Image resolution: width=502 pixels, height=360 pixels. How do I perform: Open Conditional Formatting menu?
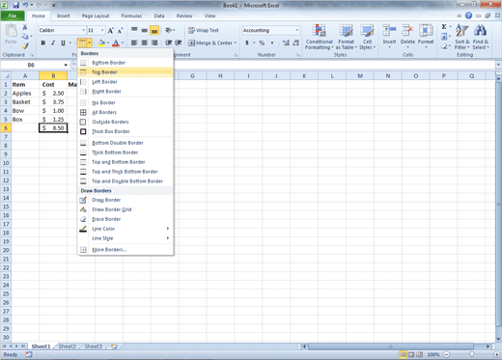[x=320, y=38]
